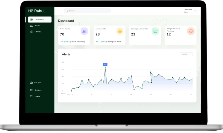Click the green Surveys Completed chart icon

coord(155,31)
